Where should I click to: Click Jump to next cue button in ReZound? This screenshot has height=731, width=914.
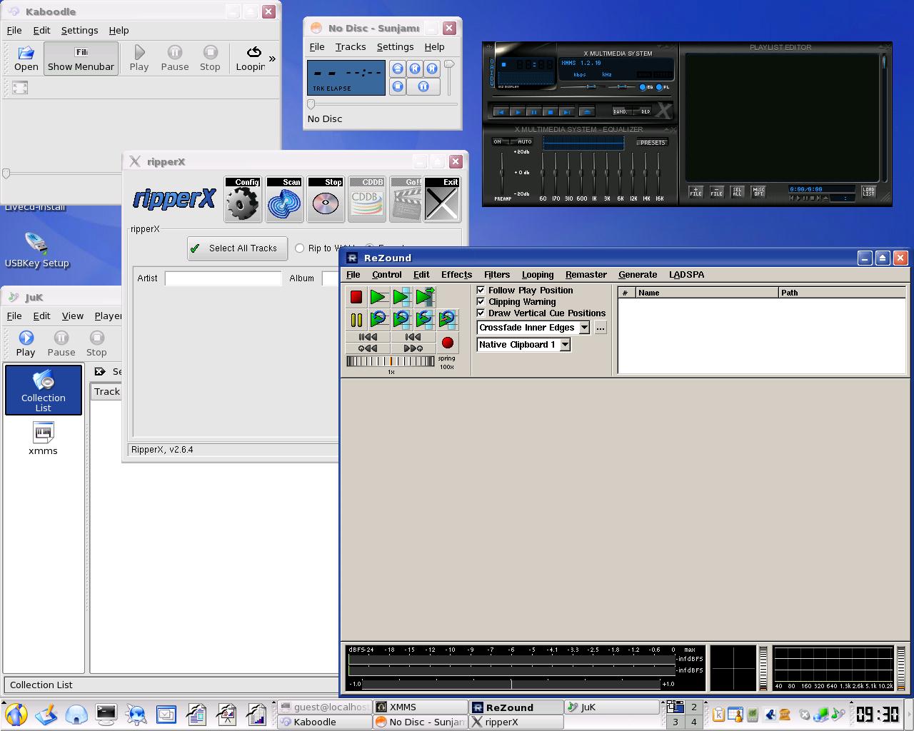[x=413, y=348]
